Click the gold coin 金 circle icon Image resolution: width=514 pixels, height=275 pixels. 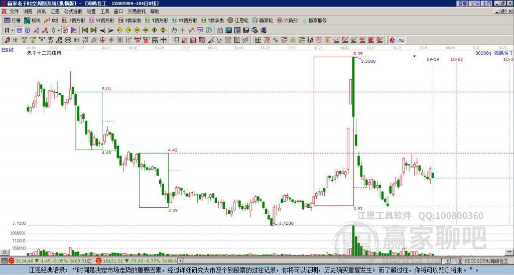(293, 40)
